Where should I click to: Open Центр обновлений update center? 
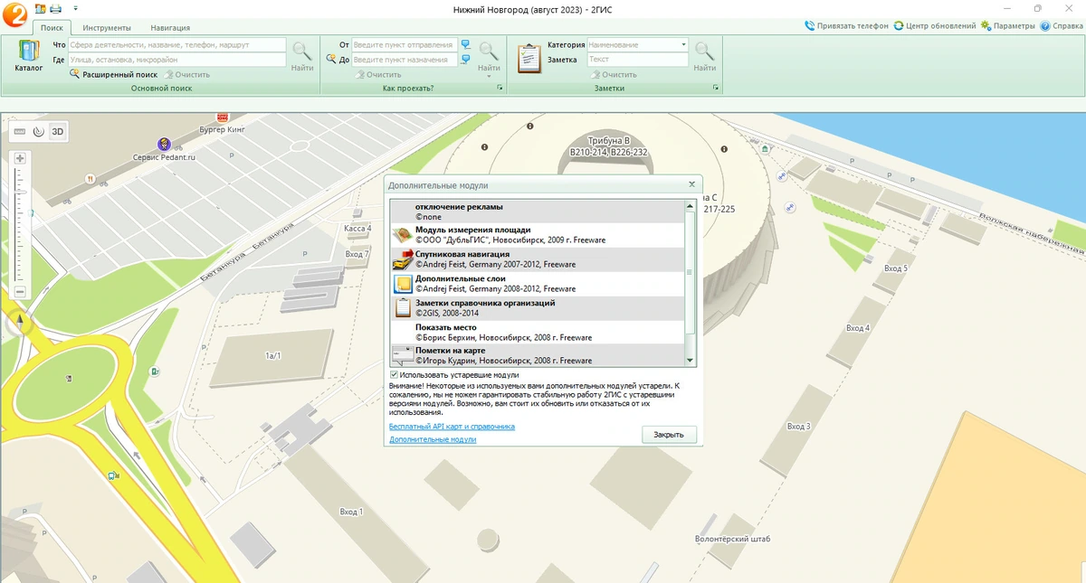coord(940,26)
